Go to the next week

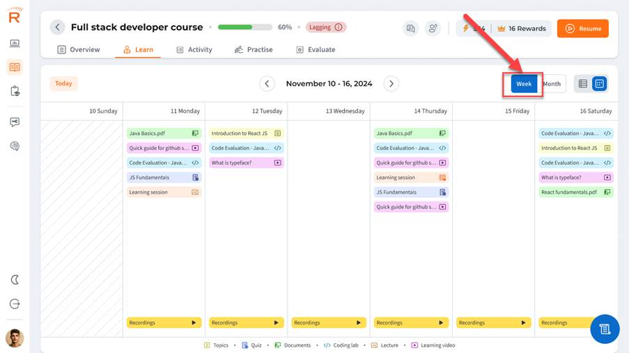[391, 84]
